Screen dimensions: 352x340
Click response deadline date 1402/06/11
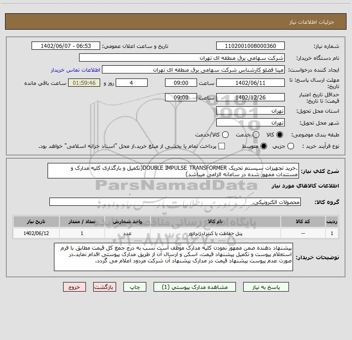[251, 83]
